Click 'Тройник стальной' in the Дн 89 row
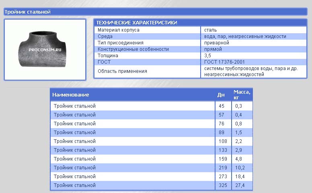312x193 pixels. coord(75,133)
